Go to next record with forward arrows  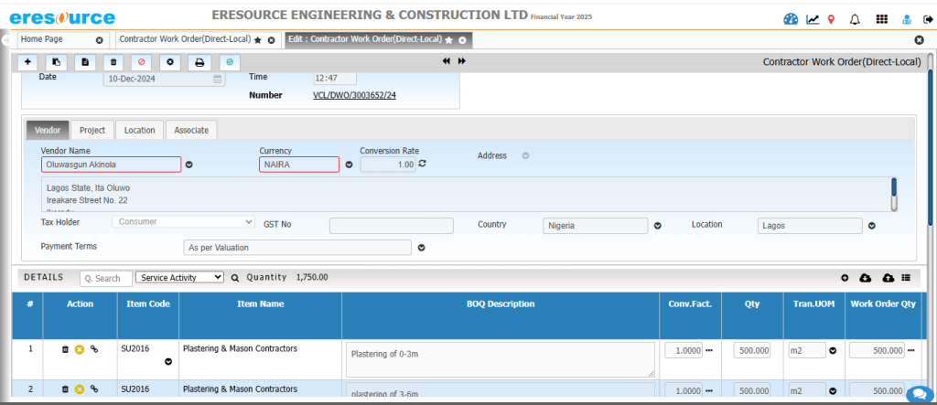462,61
